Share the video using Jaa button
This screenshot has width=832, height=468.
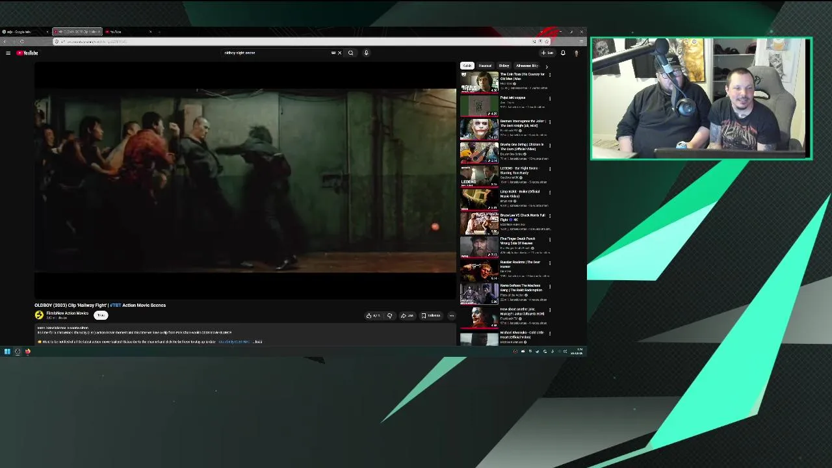point(407,316)
